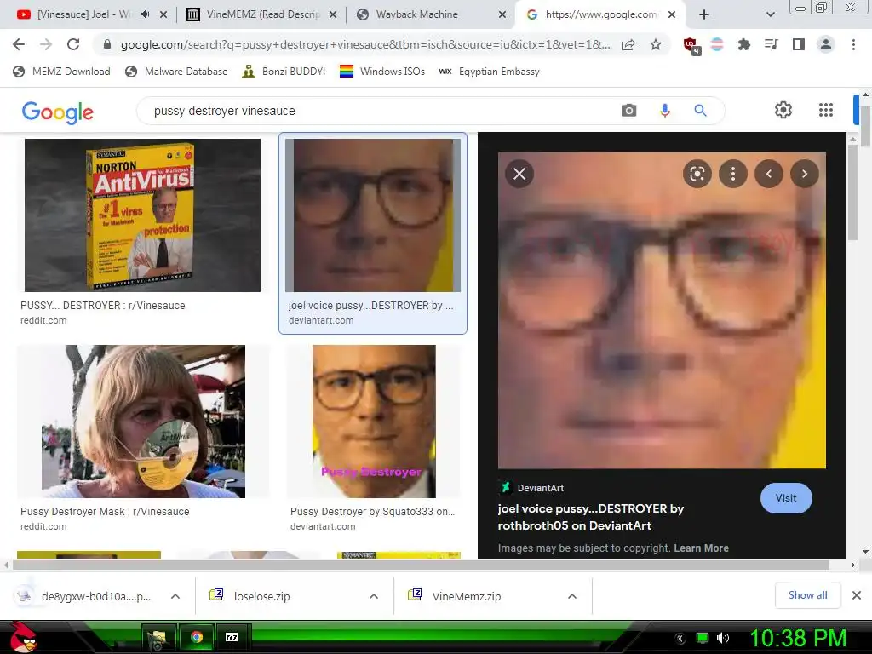This screenshot has width=872, height=654.
Task: Bookmark this page with the star icon
Action: point(656,44)
